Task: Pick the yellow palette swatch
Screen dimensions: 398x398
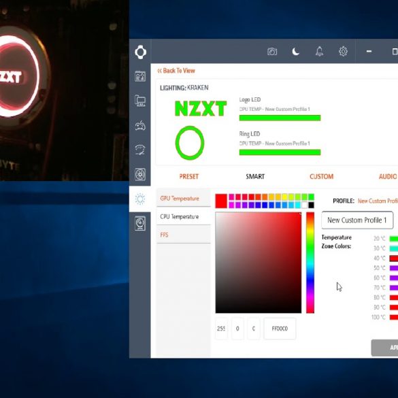Action: click(x=284, y=197)
